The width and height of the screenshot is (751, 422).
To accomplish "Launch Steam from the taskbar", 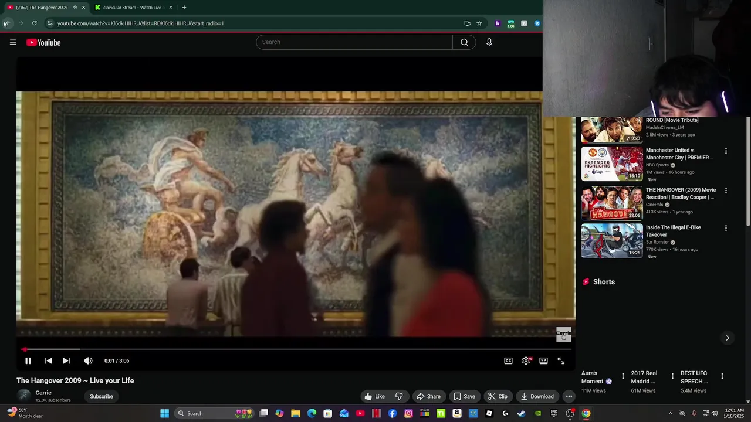I will click(x=521, y=413).
